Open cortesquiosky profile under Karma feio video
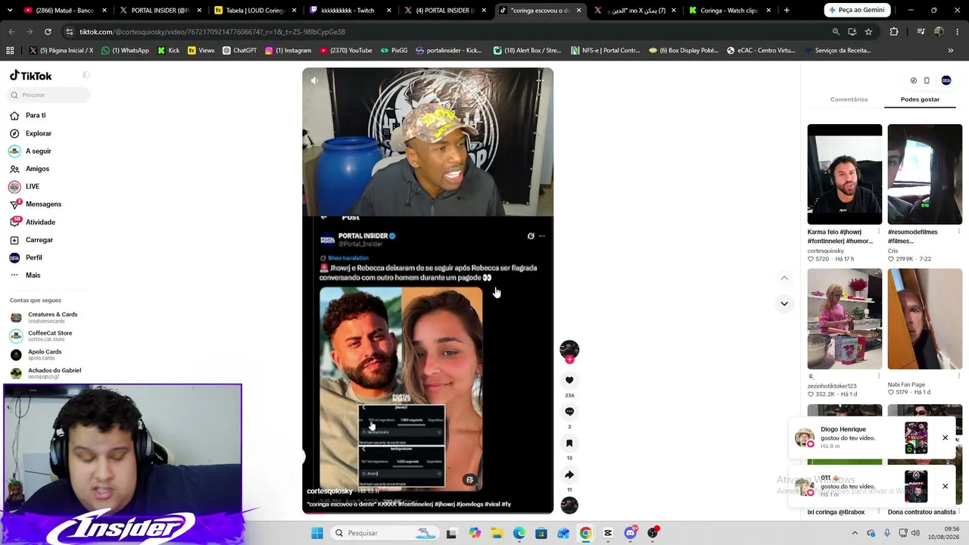Viewport: 969px width, 545px height. pos(826,251)
